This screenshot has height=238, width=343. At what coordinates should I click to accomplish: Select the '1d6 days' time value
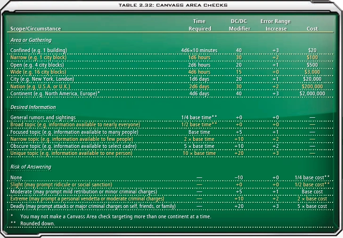click(x=199, y=79)
